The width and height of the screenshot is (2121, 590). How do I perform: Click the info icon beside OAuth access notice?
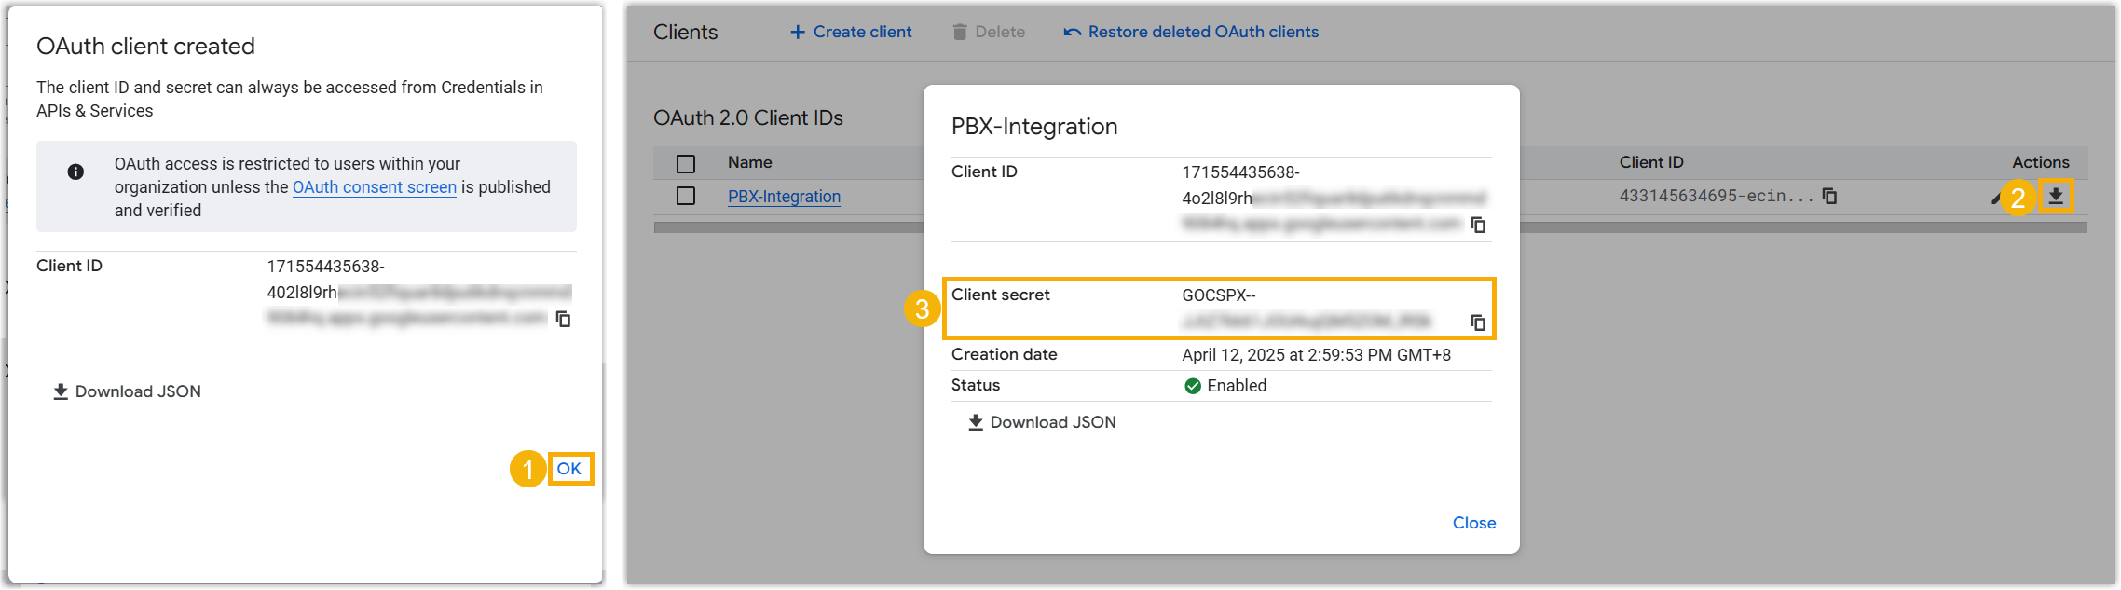[75, 172]
